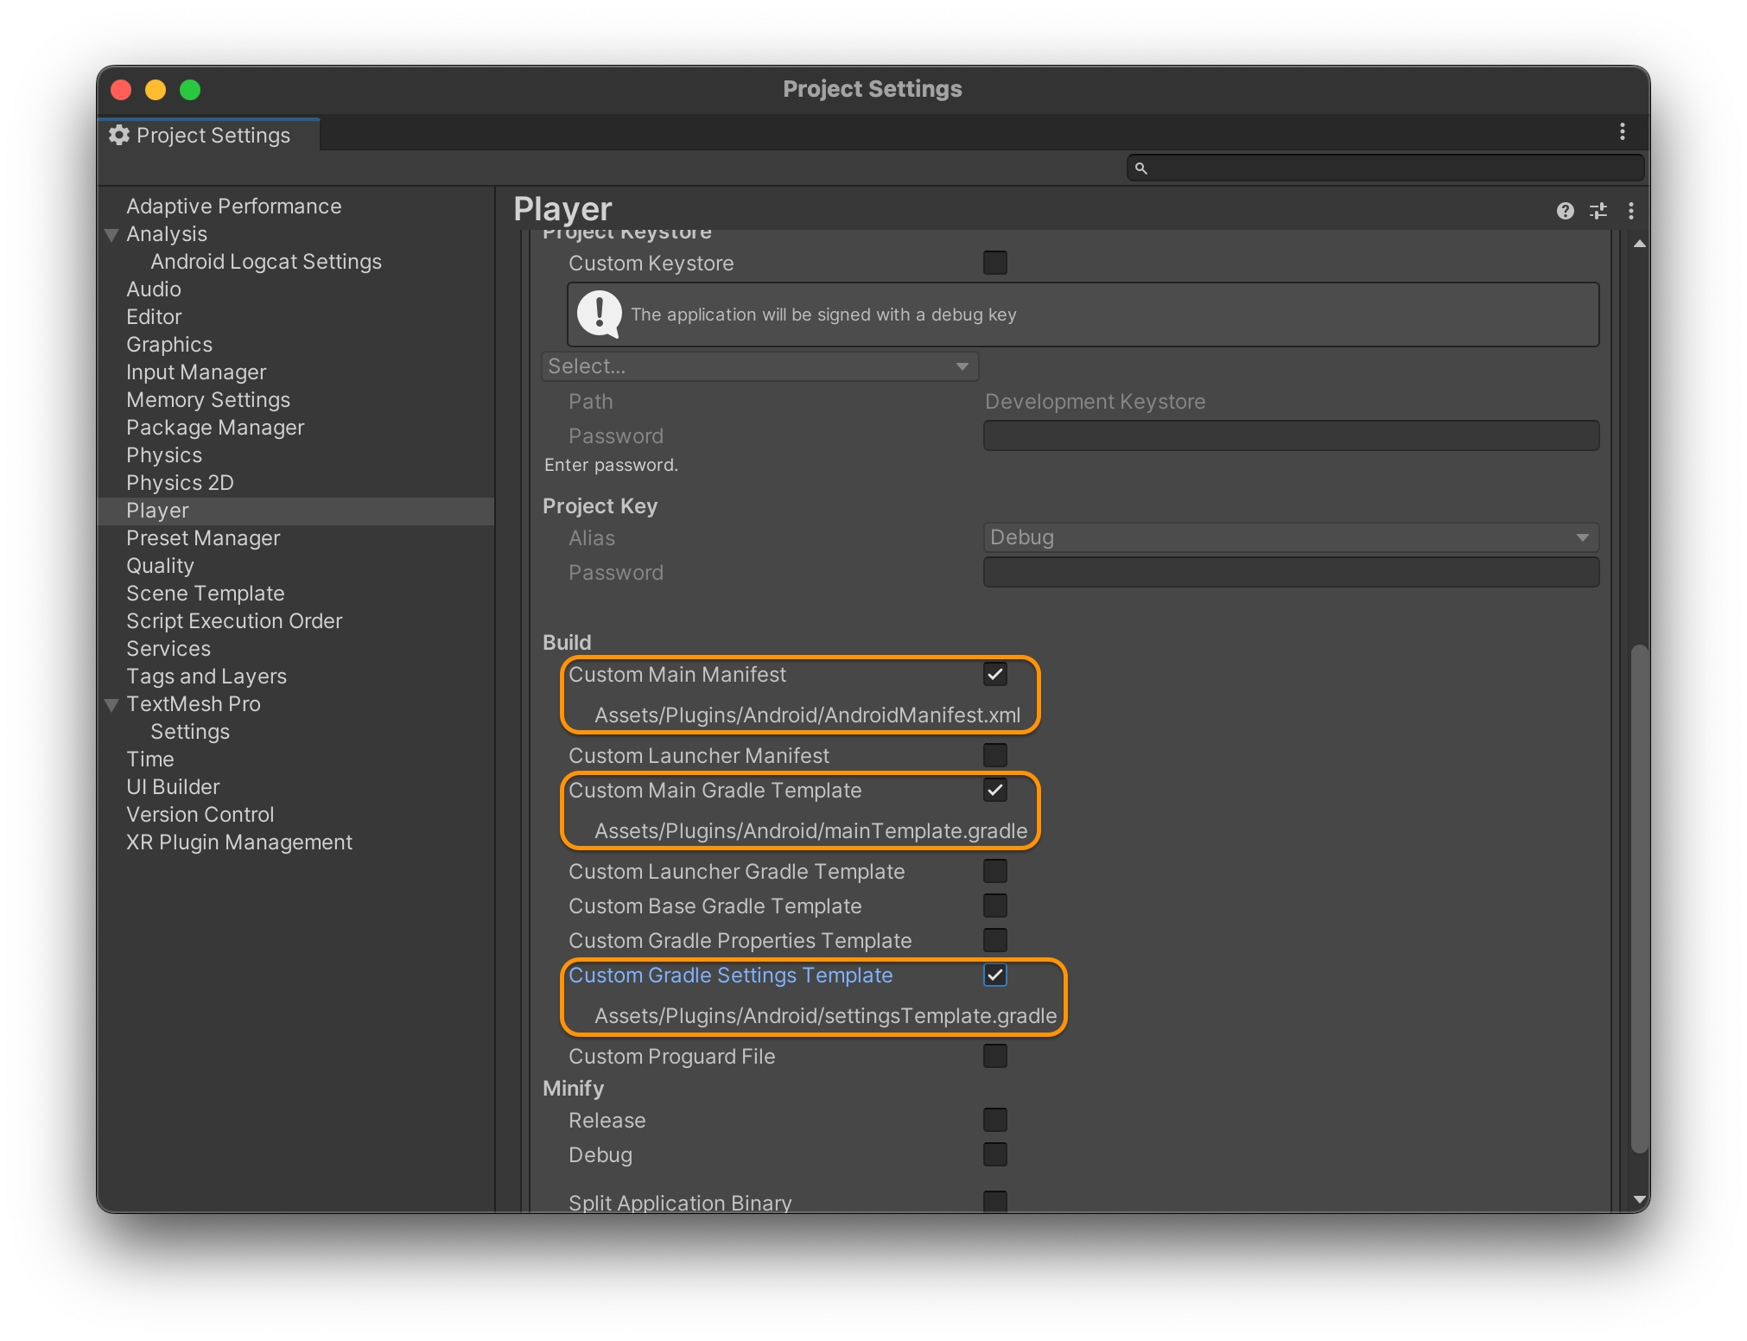Open the keystore Select... dropdown

759,366
